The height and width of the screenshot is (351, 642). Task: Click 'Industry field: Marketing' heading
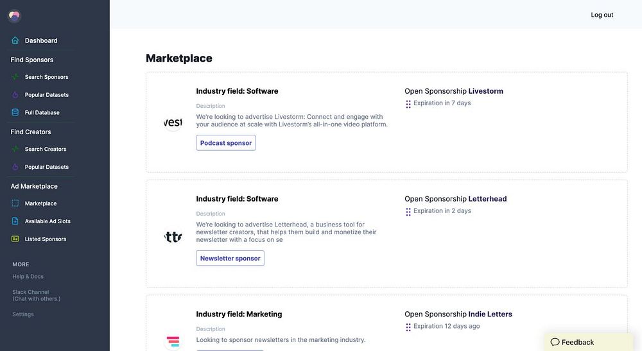pos(239,314)
